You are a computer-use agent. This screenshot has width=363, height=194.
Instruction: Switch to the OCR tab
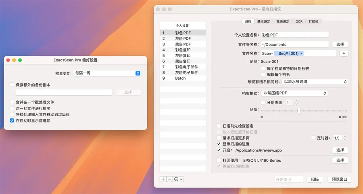coord(298,22)
